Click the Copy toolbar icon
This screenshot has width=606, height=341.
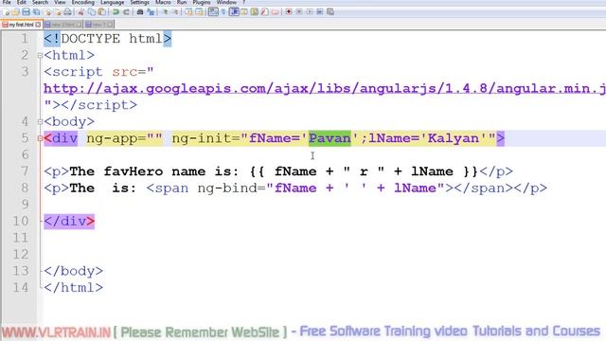pos(93,12)
